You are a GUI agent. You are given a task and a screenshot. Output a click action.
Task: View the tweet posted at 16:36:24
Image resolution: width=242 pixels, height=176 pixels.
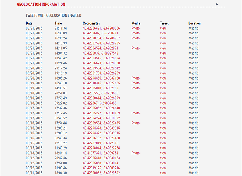(163, 38)
